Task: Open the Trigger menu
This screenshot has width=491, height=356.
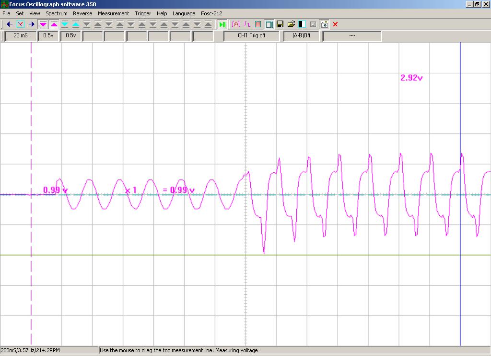Action: pos(143,13)
